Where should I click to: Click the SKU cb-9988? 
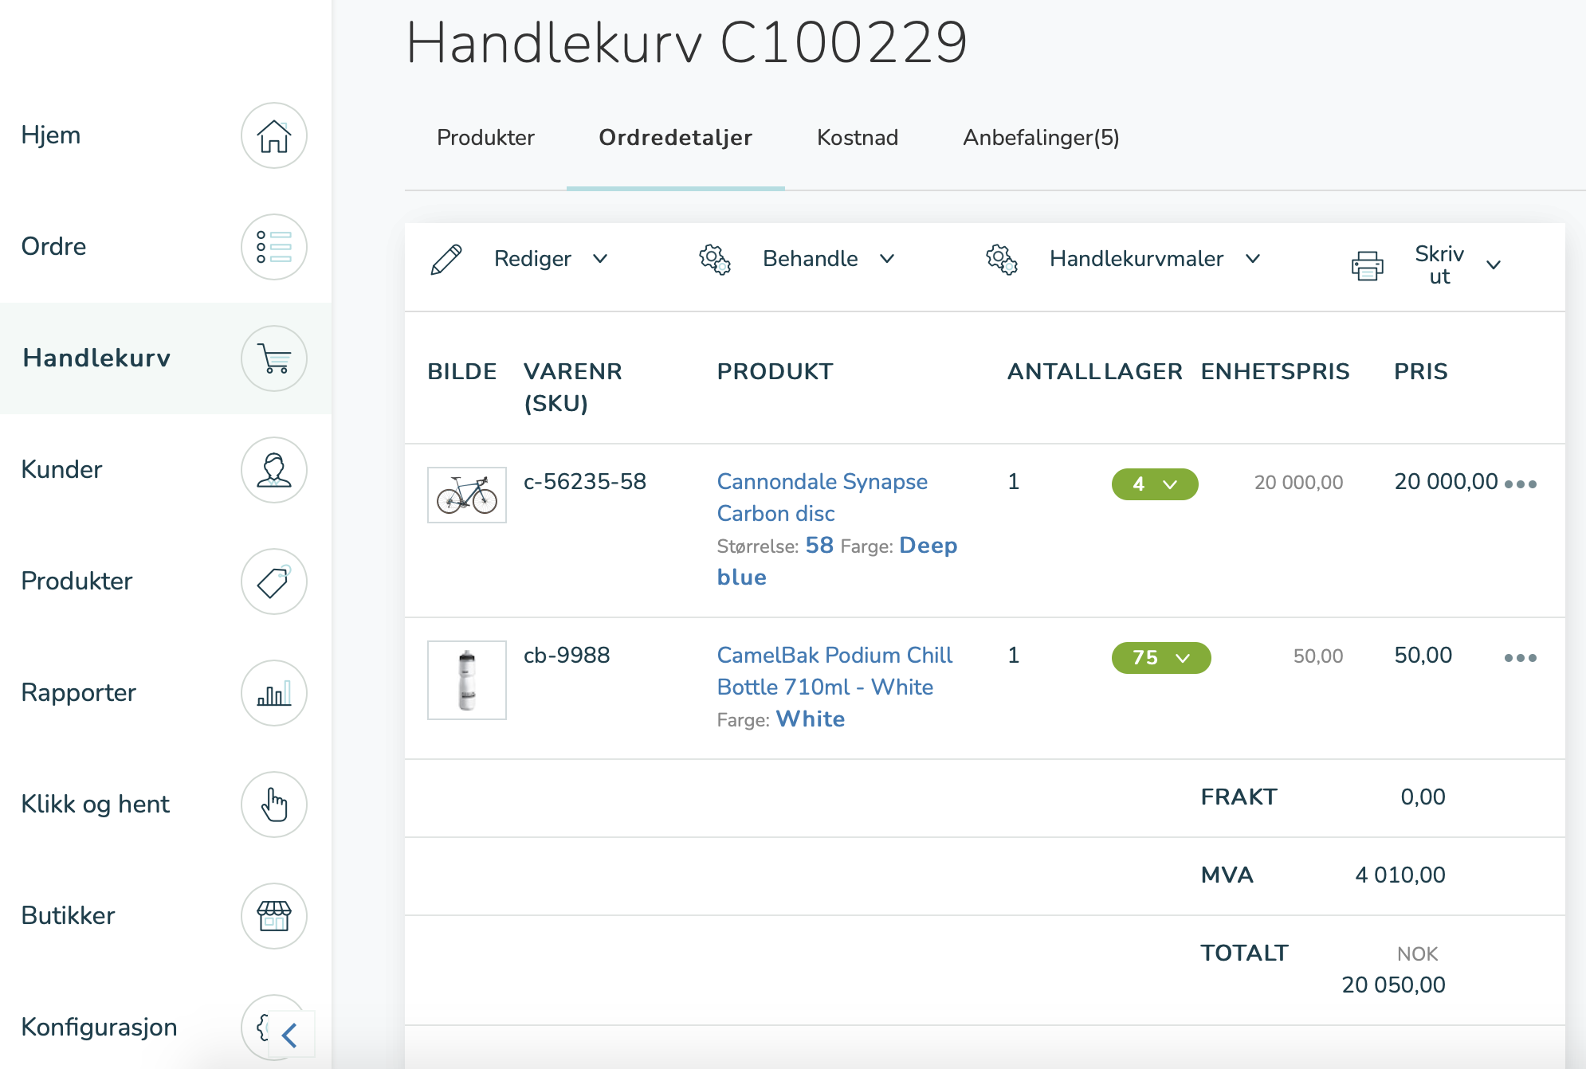pos(567,656)
